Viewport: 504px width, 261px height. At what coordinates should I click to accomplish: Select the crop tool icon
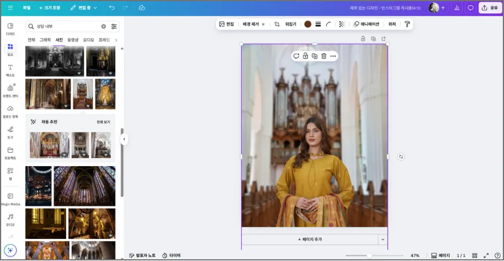[277, 24]
